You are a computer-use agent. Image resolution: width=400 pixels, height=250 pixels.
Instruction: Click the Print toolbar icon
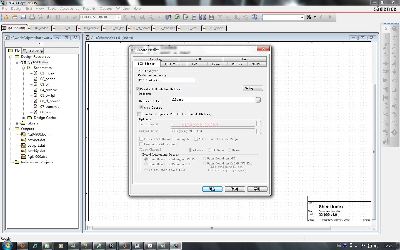[32, 17]
